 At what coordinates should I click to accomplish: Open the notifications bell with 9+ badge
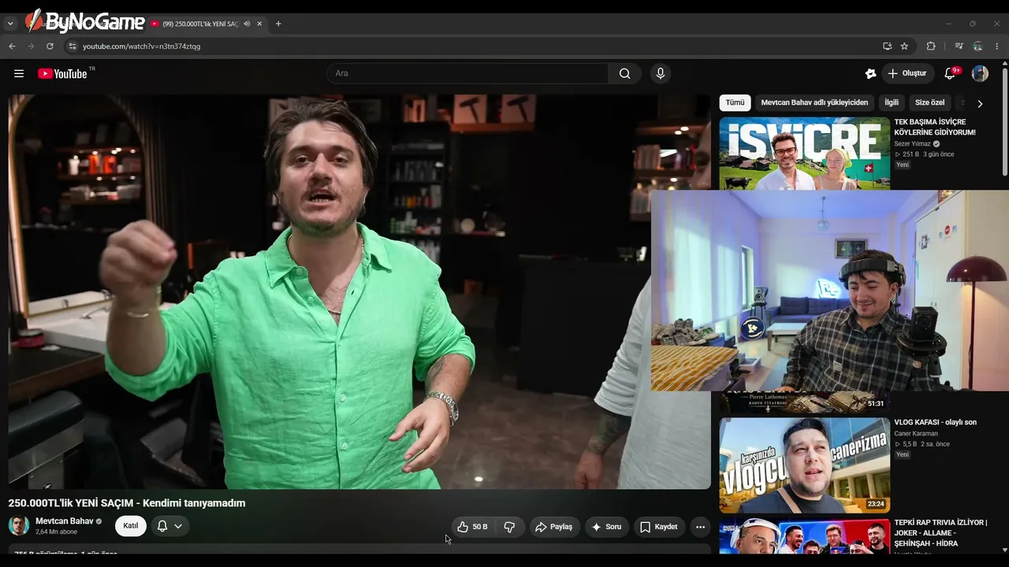click(951, 73)
